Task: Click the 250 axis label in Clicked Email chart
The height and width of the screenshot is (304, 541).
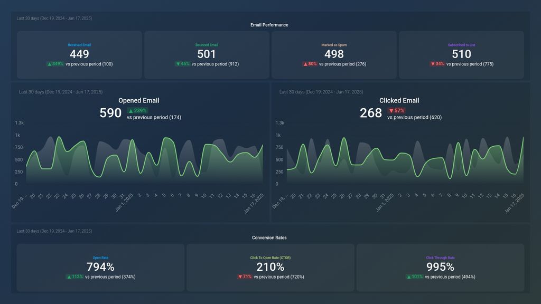Action: [279, 172]
